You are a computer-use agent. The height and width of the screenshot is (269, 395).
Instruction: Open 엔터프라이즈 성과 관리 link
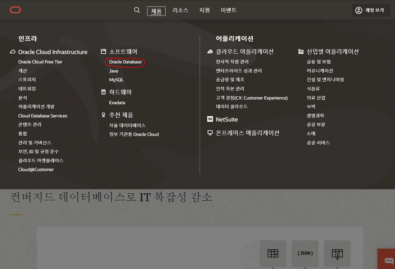click(x=239, y=71)
